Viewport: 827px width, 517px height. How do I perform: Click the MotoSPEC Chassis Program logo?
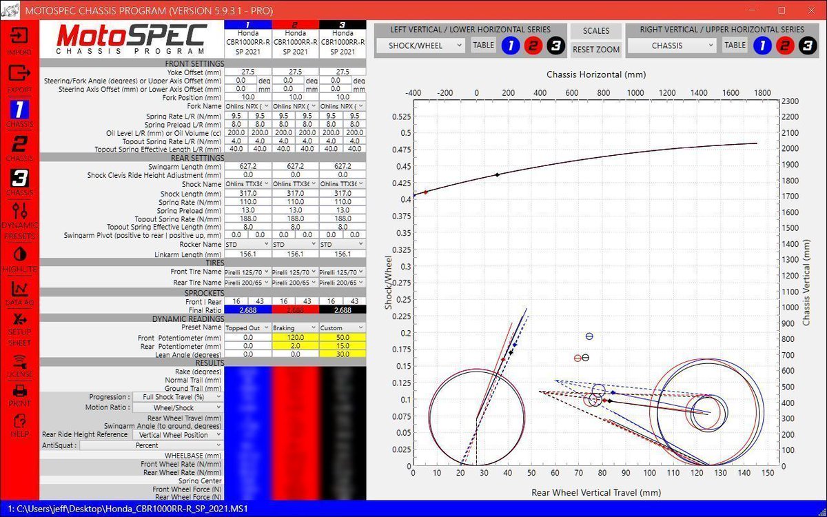pos(132,39)
